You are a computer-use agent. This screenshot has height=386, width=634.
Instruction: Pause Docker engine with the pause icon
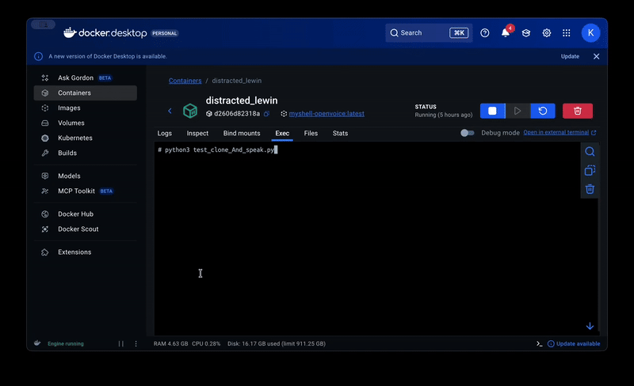[x=121, y=343]
